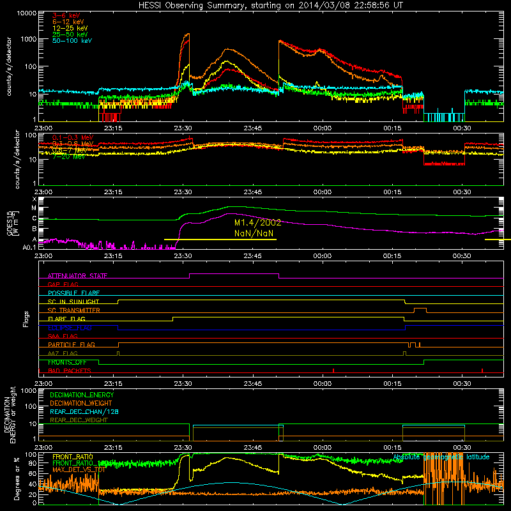The height and width of the screenshot is (511, 511).
Task: Select the 25-50 keV legend label
Action: (x=70, y=34)
